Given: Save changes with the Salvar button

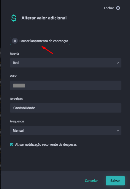Looking at the screenshot, I should (115, 181).
